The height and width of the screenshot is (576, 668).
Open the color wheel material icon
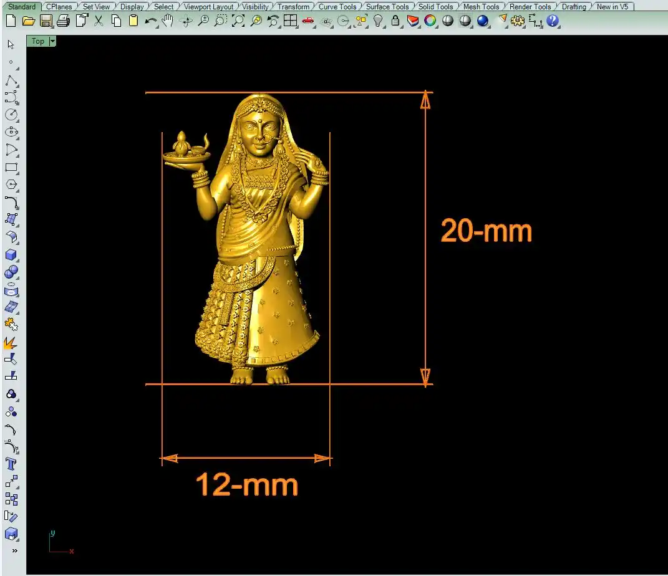point(430,21)
